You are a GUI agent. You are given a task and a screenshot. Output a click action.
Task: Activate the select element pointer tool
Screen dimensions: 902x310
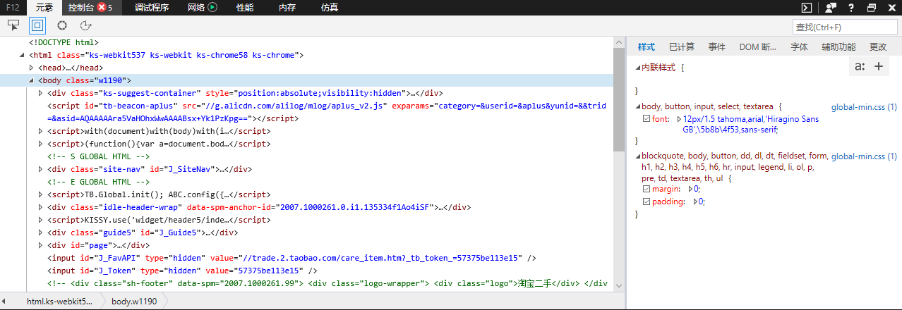(x=13, y=25)
